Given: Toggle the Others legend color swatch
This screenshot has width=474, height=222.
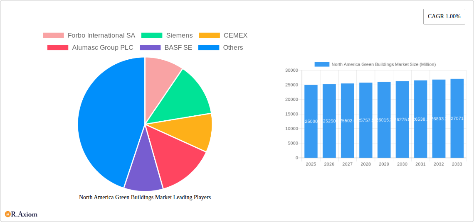Looking at the screenshot, I should tap(209, 48).
